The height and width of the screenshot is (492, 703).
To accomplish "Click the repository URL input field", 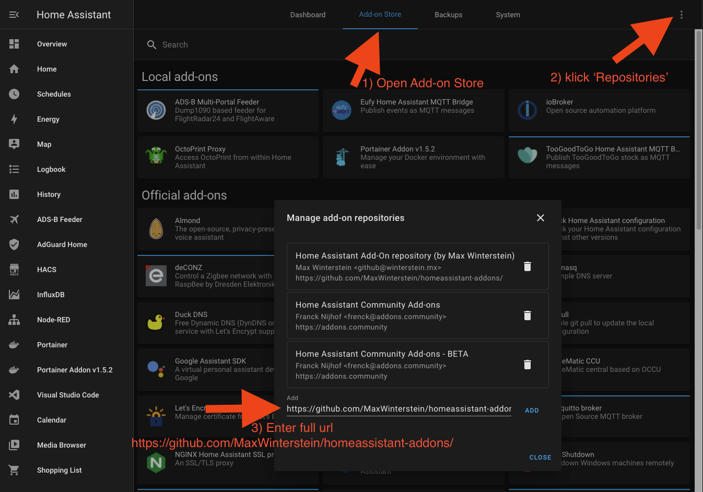I will [399, 409].
